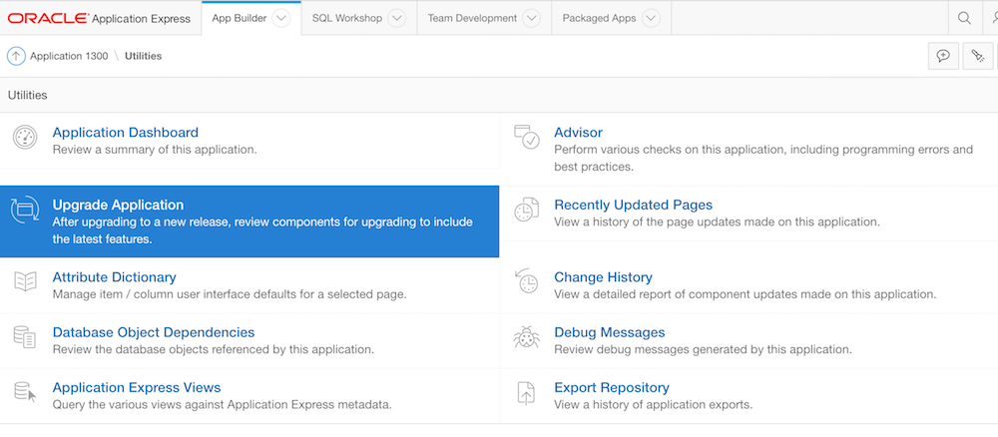Open the Application Dashboard link
Screen dimensions: 998x437
[126, 133]
